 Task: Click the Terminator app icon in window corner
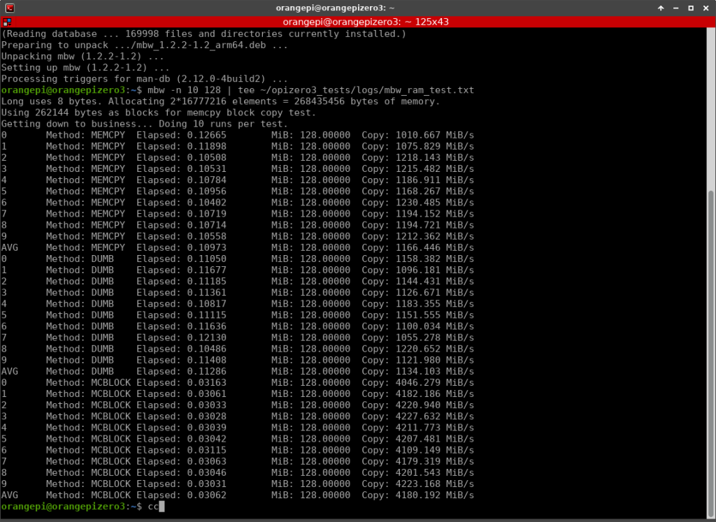coord(8,8)
